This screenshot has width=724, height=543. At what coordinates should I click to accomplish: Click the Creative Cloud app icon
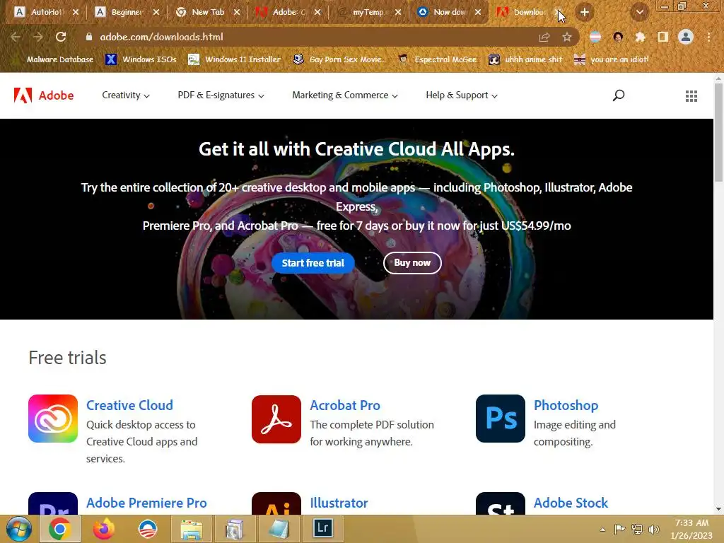(52, 419)
